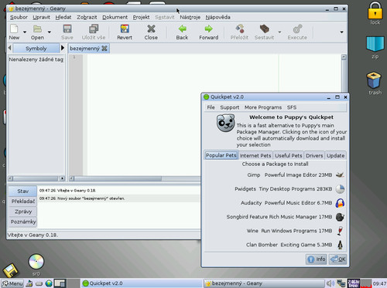
Task: Switch to the Internet Pets tab
Action: [x=255, y=155]
